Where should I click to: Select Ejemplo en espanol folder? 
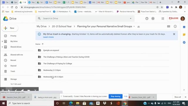pyautogui.click(x=102, y=50)
